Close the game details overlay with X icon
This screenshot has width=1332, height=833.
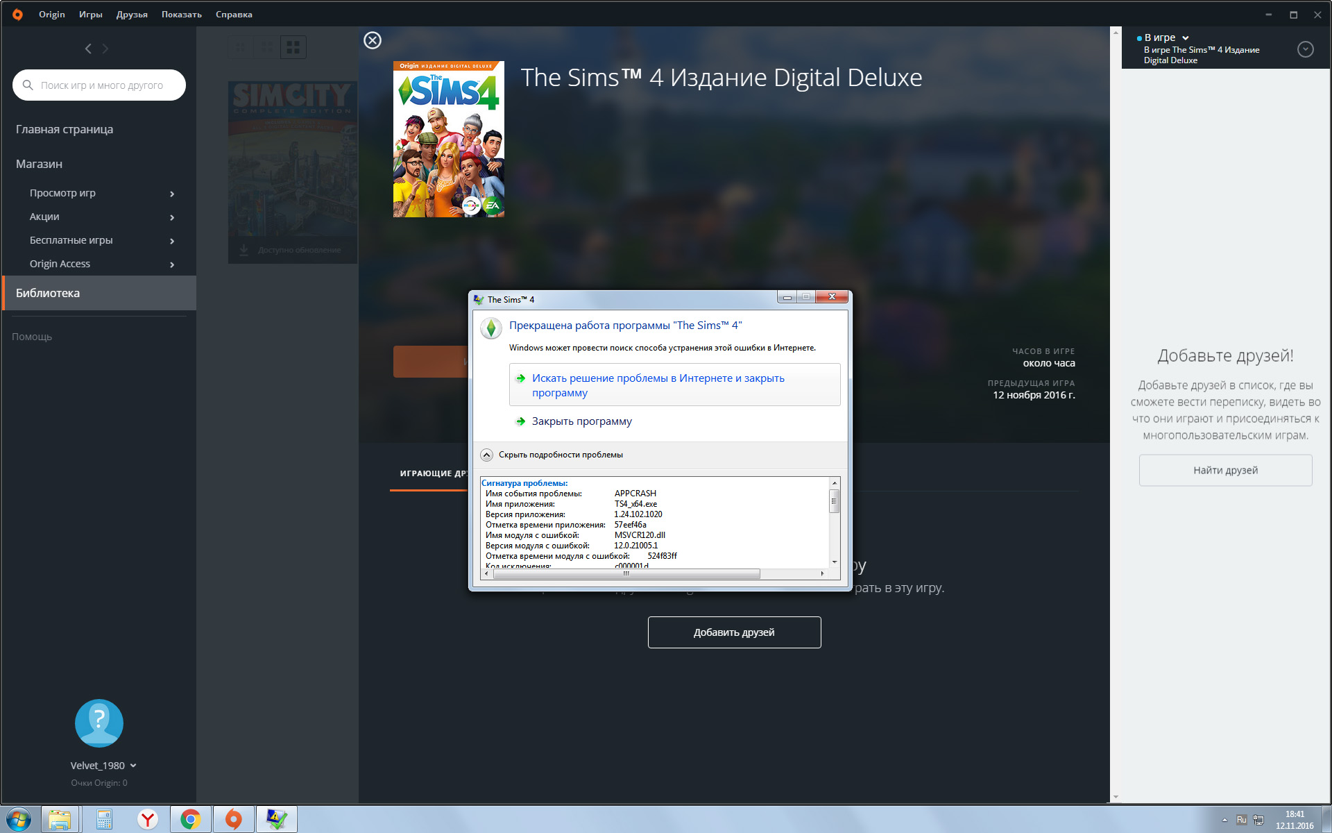(373, 40)
